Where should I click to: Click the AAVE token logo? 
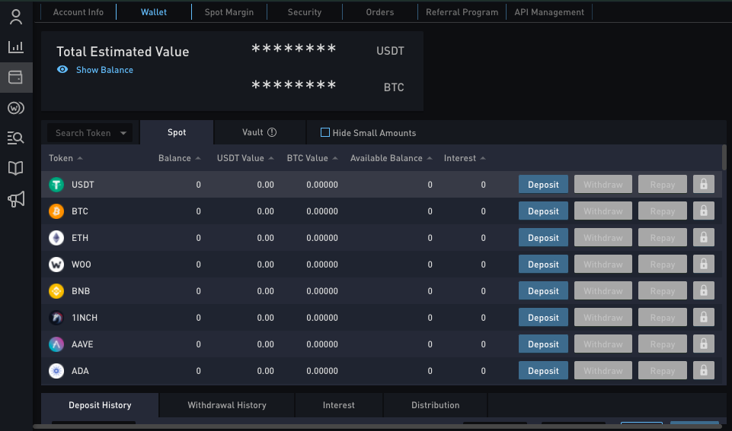click(56, 344)
